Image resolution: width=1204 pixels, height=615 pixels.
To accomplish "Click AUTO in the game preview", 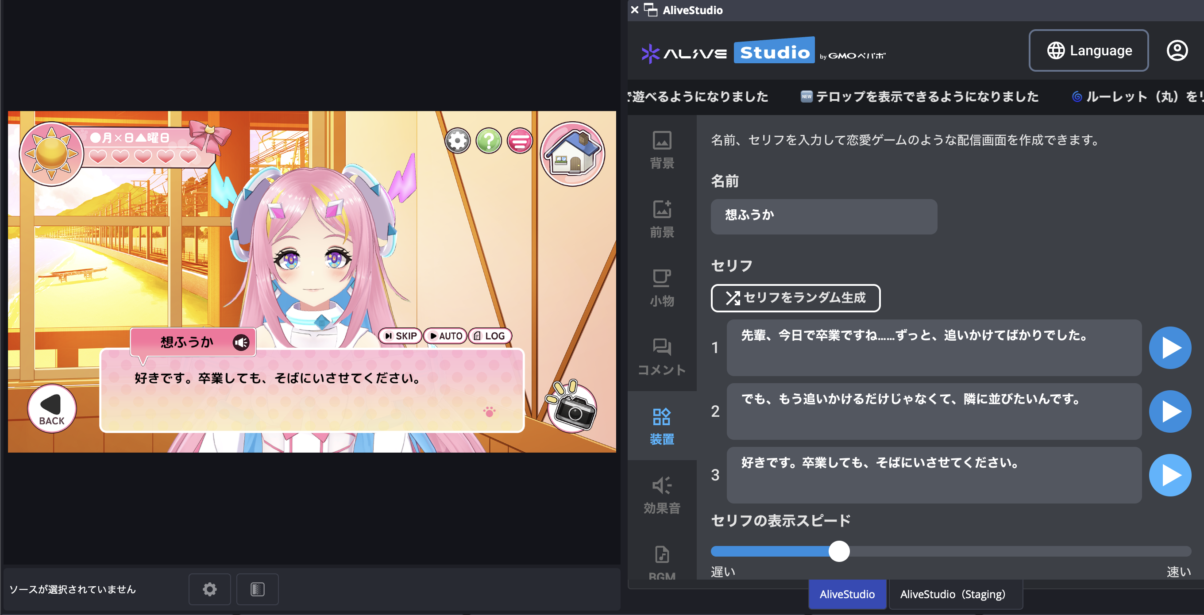I will tap(445, 336).
